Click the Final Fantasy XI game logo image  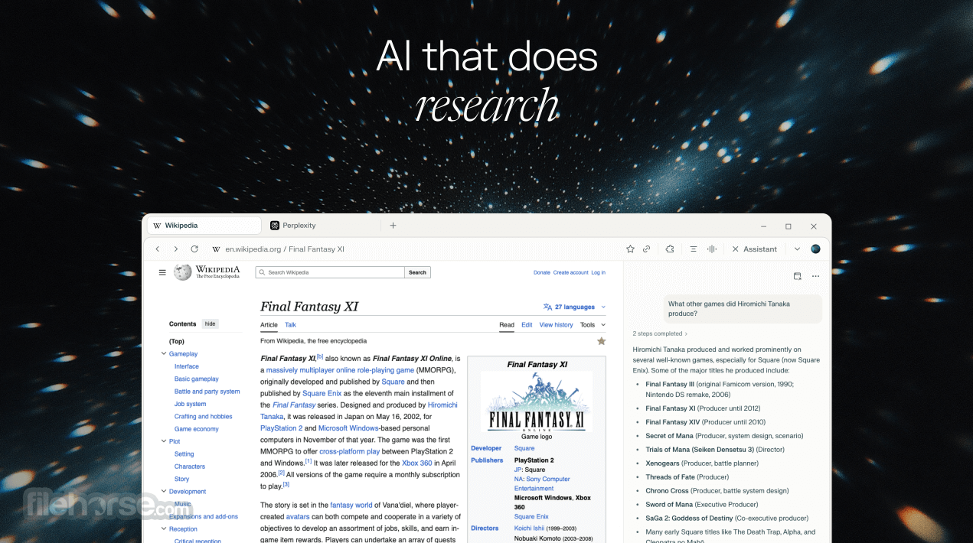[x=537, y=401]
